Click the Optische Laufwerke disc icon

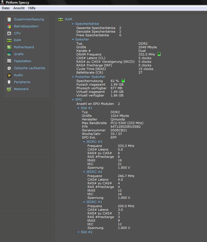(9, 68)
